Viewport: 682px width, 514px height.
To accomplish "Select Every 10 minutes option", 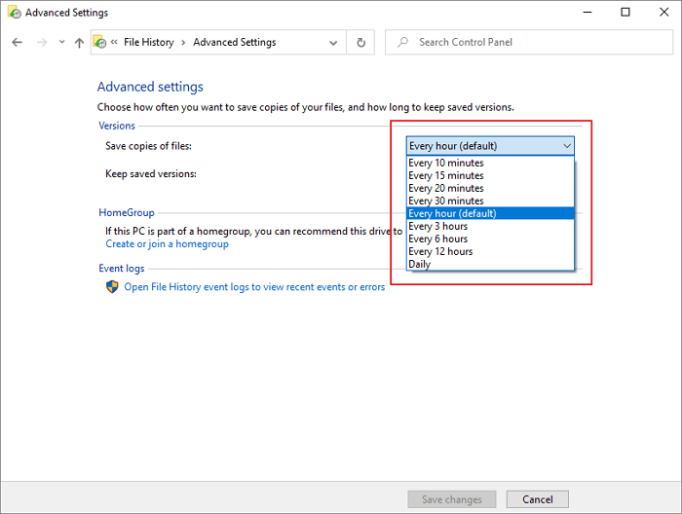I will click(x=446, y=164).
